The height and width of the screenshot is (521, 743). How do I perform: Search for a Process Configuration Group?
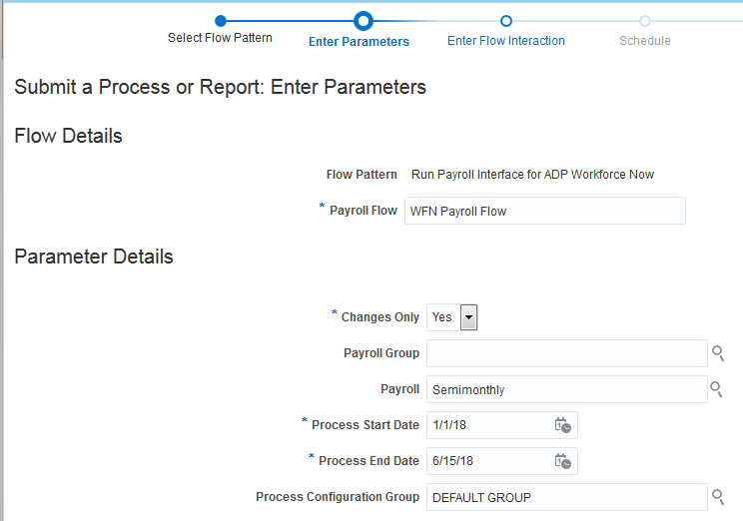pyautogui.click(x=717, y=496)
